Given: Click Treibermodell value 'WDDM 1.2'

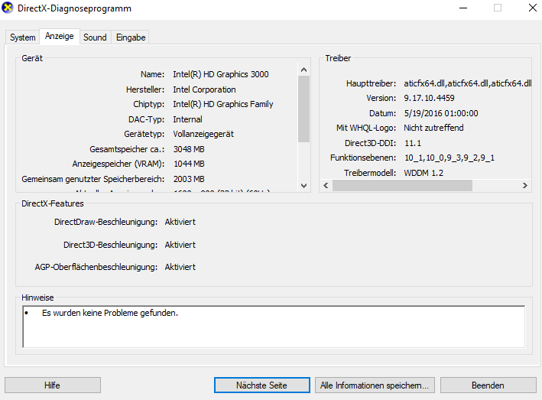Looking at the screenshot, I should point(424,173).
